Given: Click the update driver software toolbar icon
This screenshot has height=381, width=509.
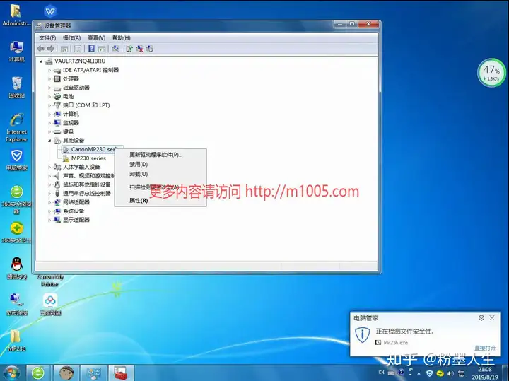Looking at the screenshot, I should coord(129,49).
